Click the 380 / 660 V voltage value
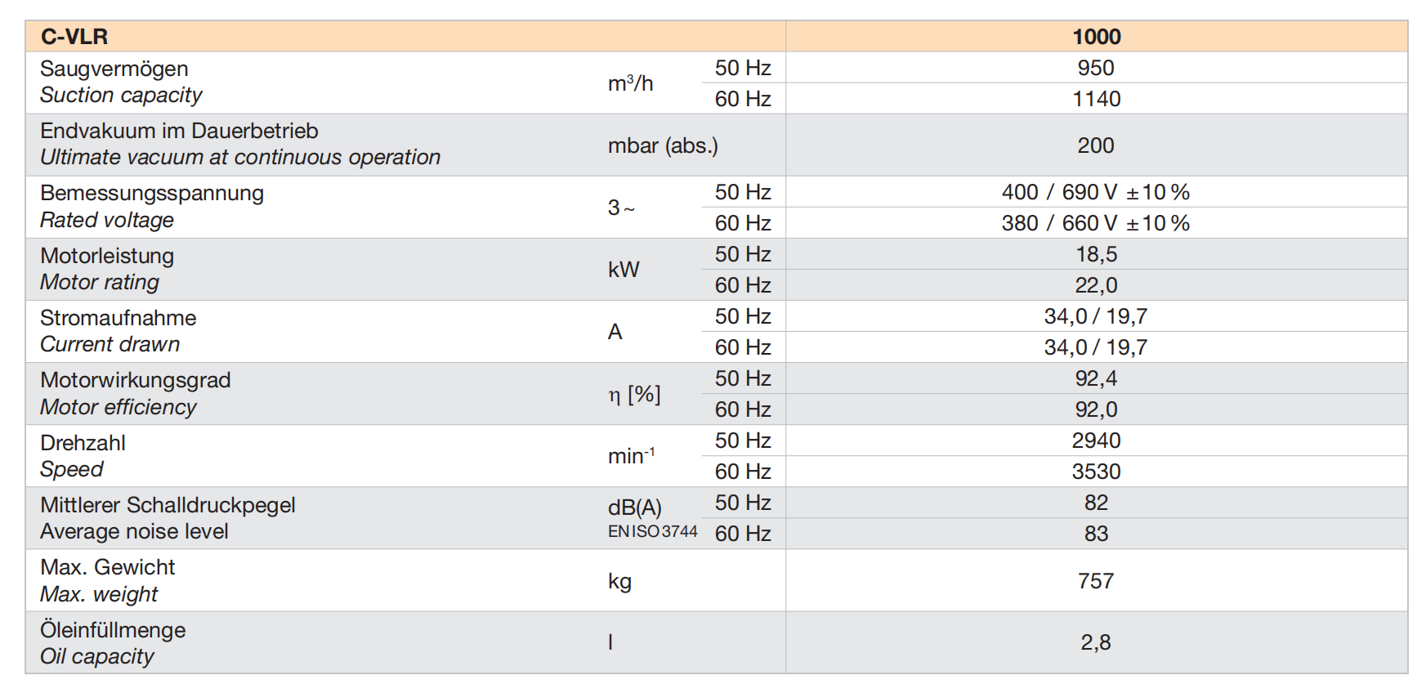Screen dimensions: 1426x693 click(x=1095, y=223)
